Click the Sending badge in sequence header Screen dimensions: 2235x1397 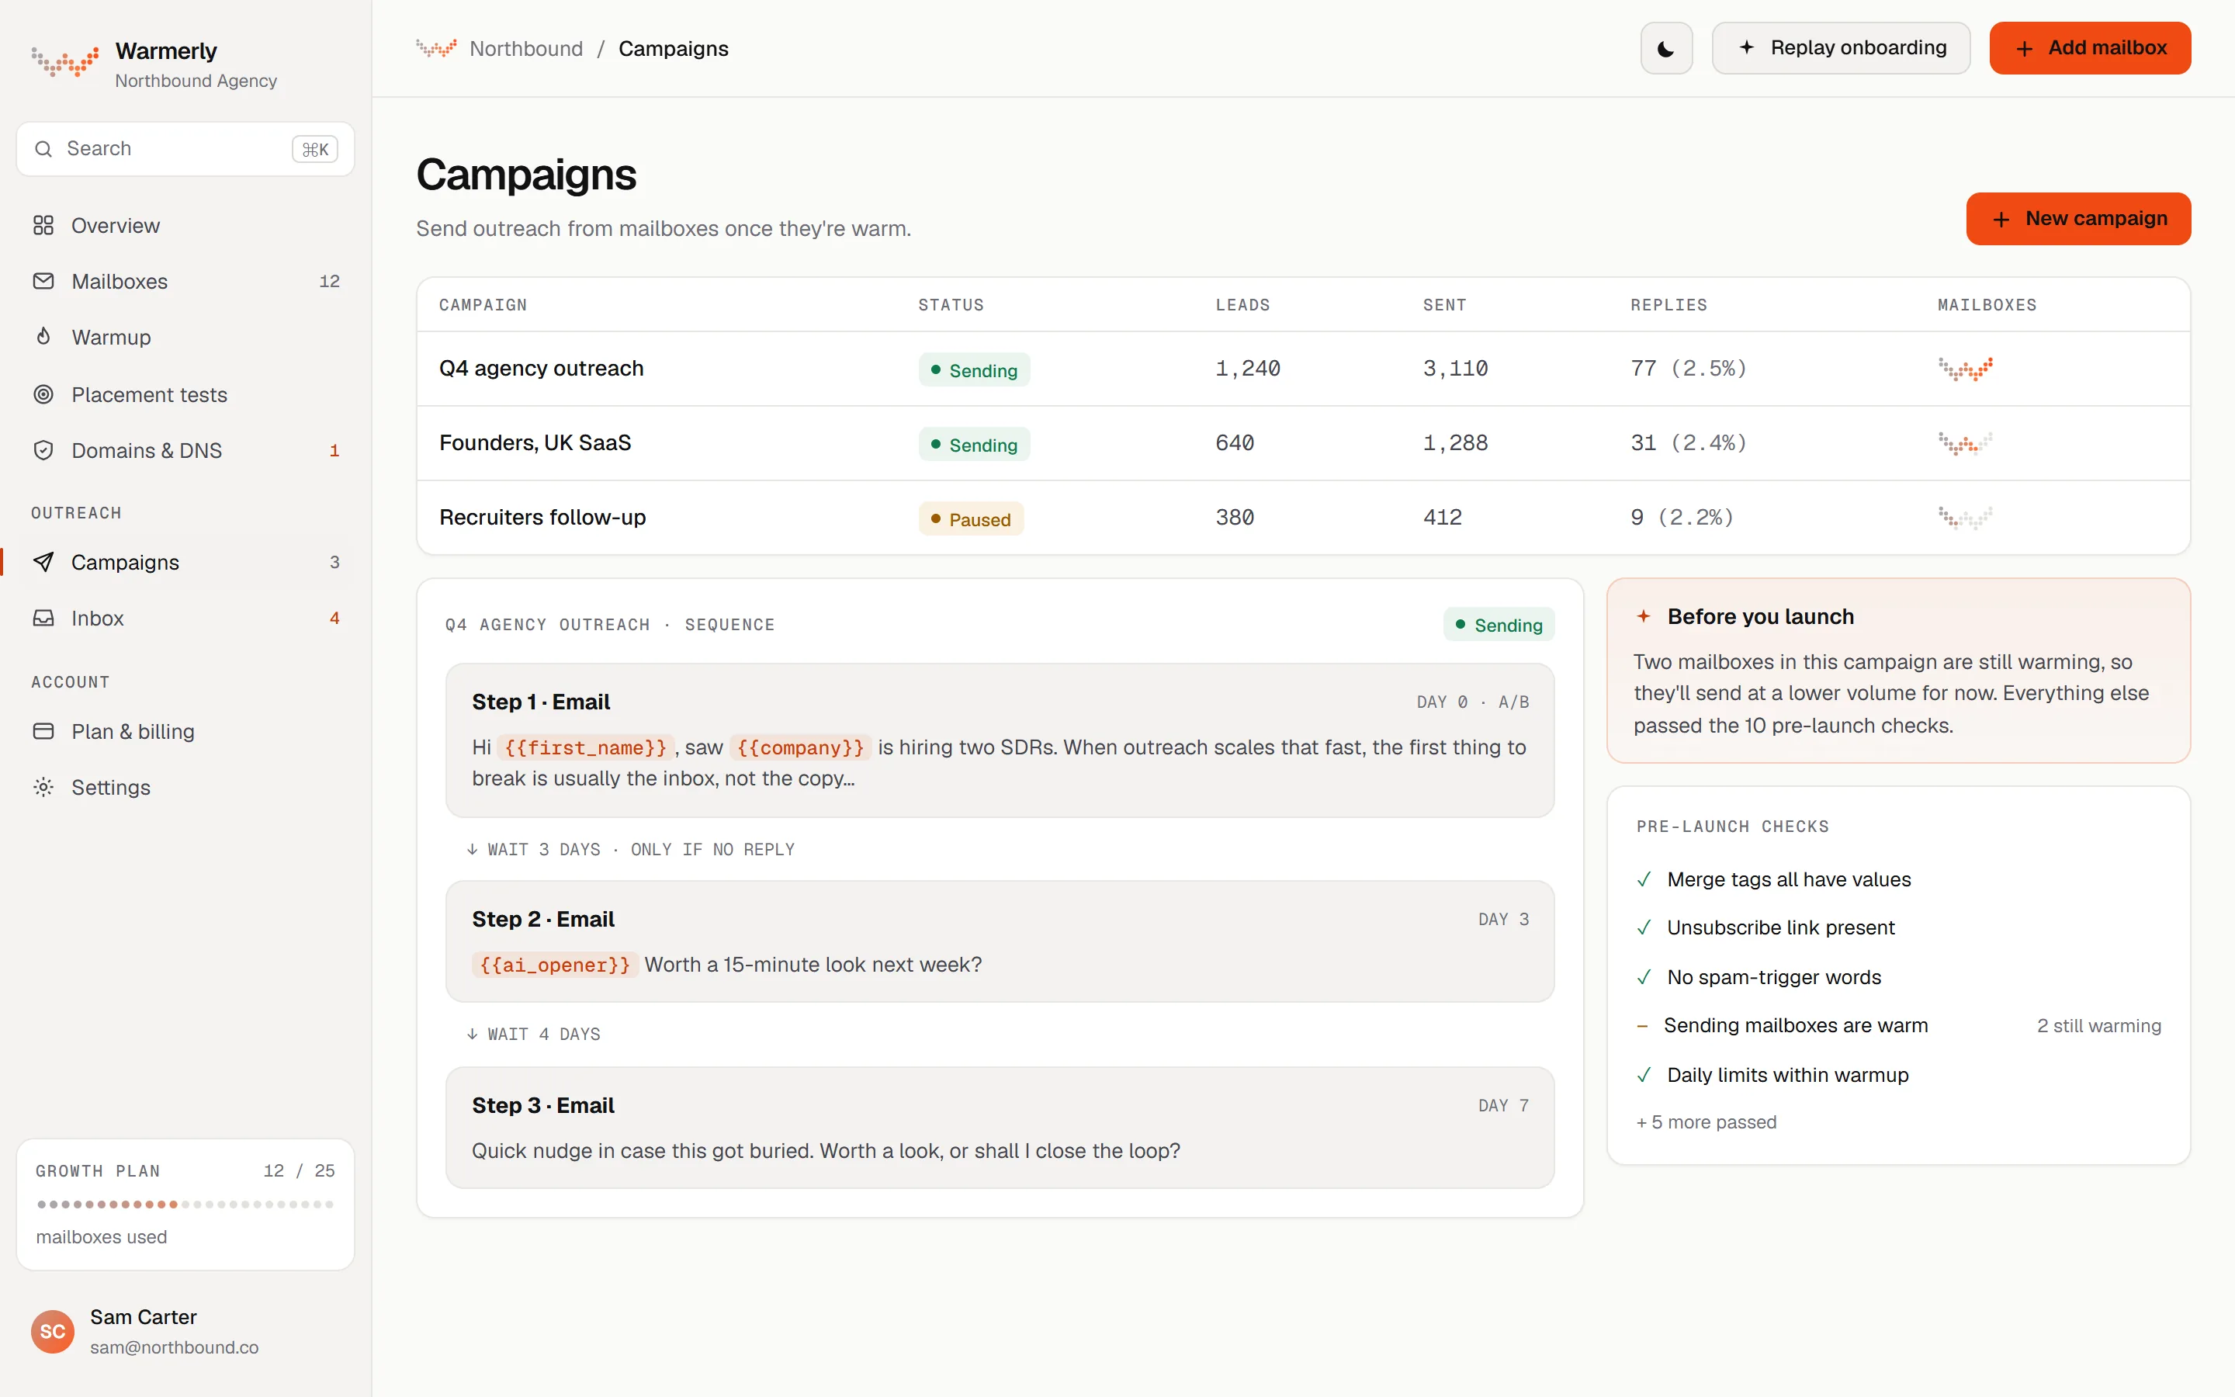[x=1498, y=625]
